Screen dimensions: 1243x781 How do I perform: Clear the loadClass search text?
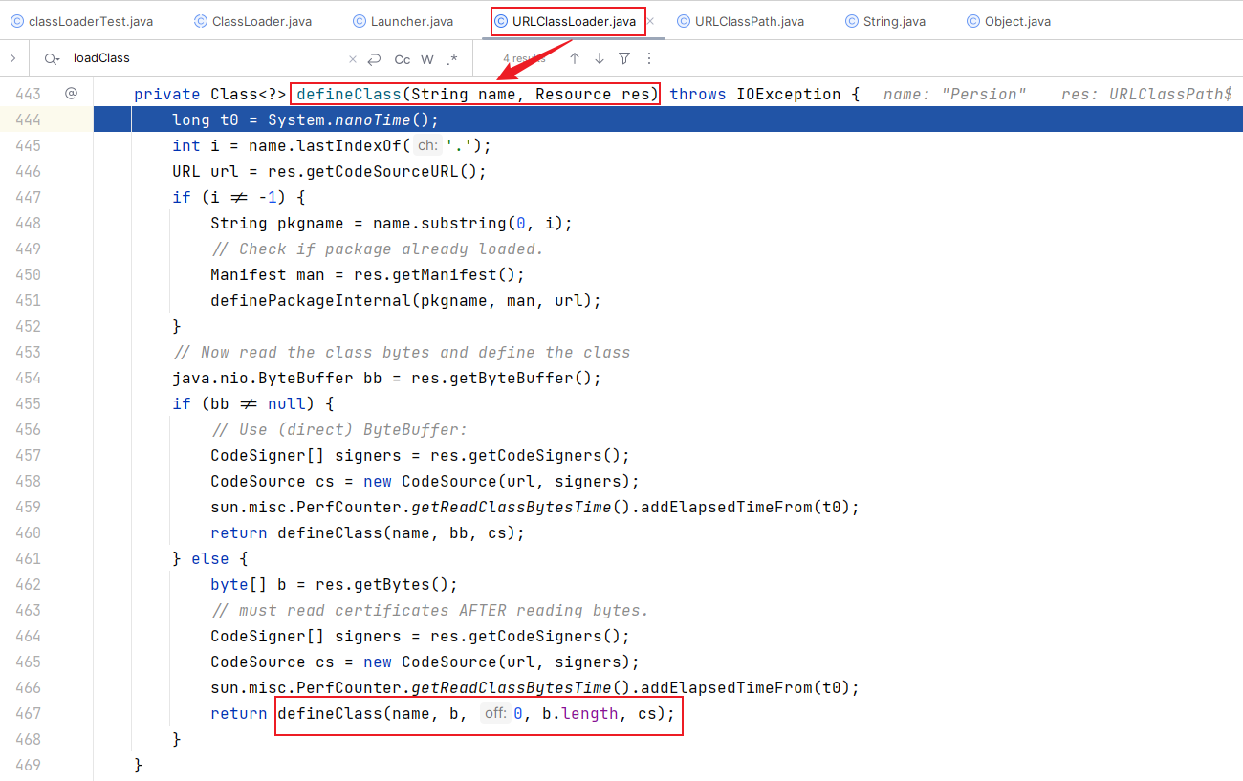[x=353, y=58]
